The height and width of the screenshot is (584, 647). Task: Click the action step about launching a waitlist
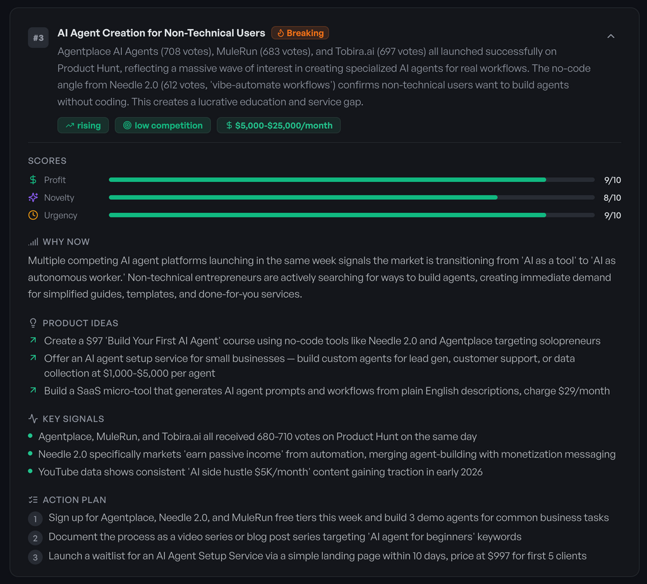pyautogui.click(x=317, y=556)
